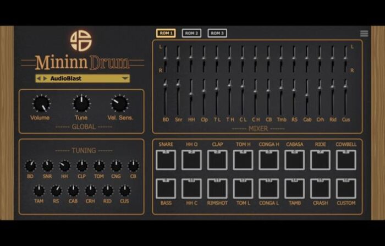Hit the BASS drum pad
Viewport: 385px width, 246px height.
166,189
